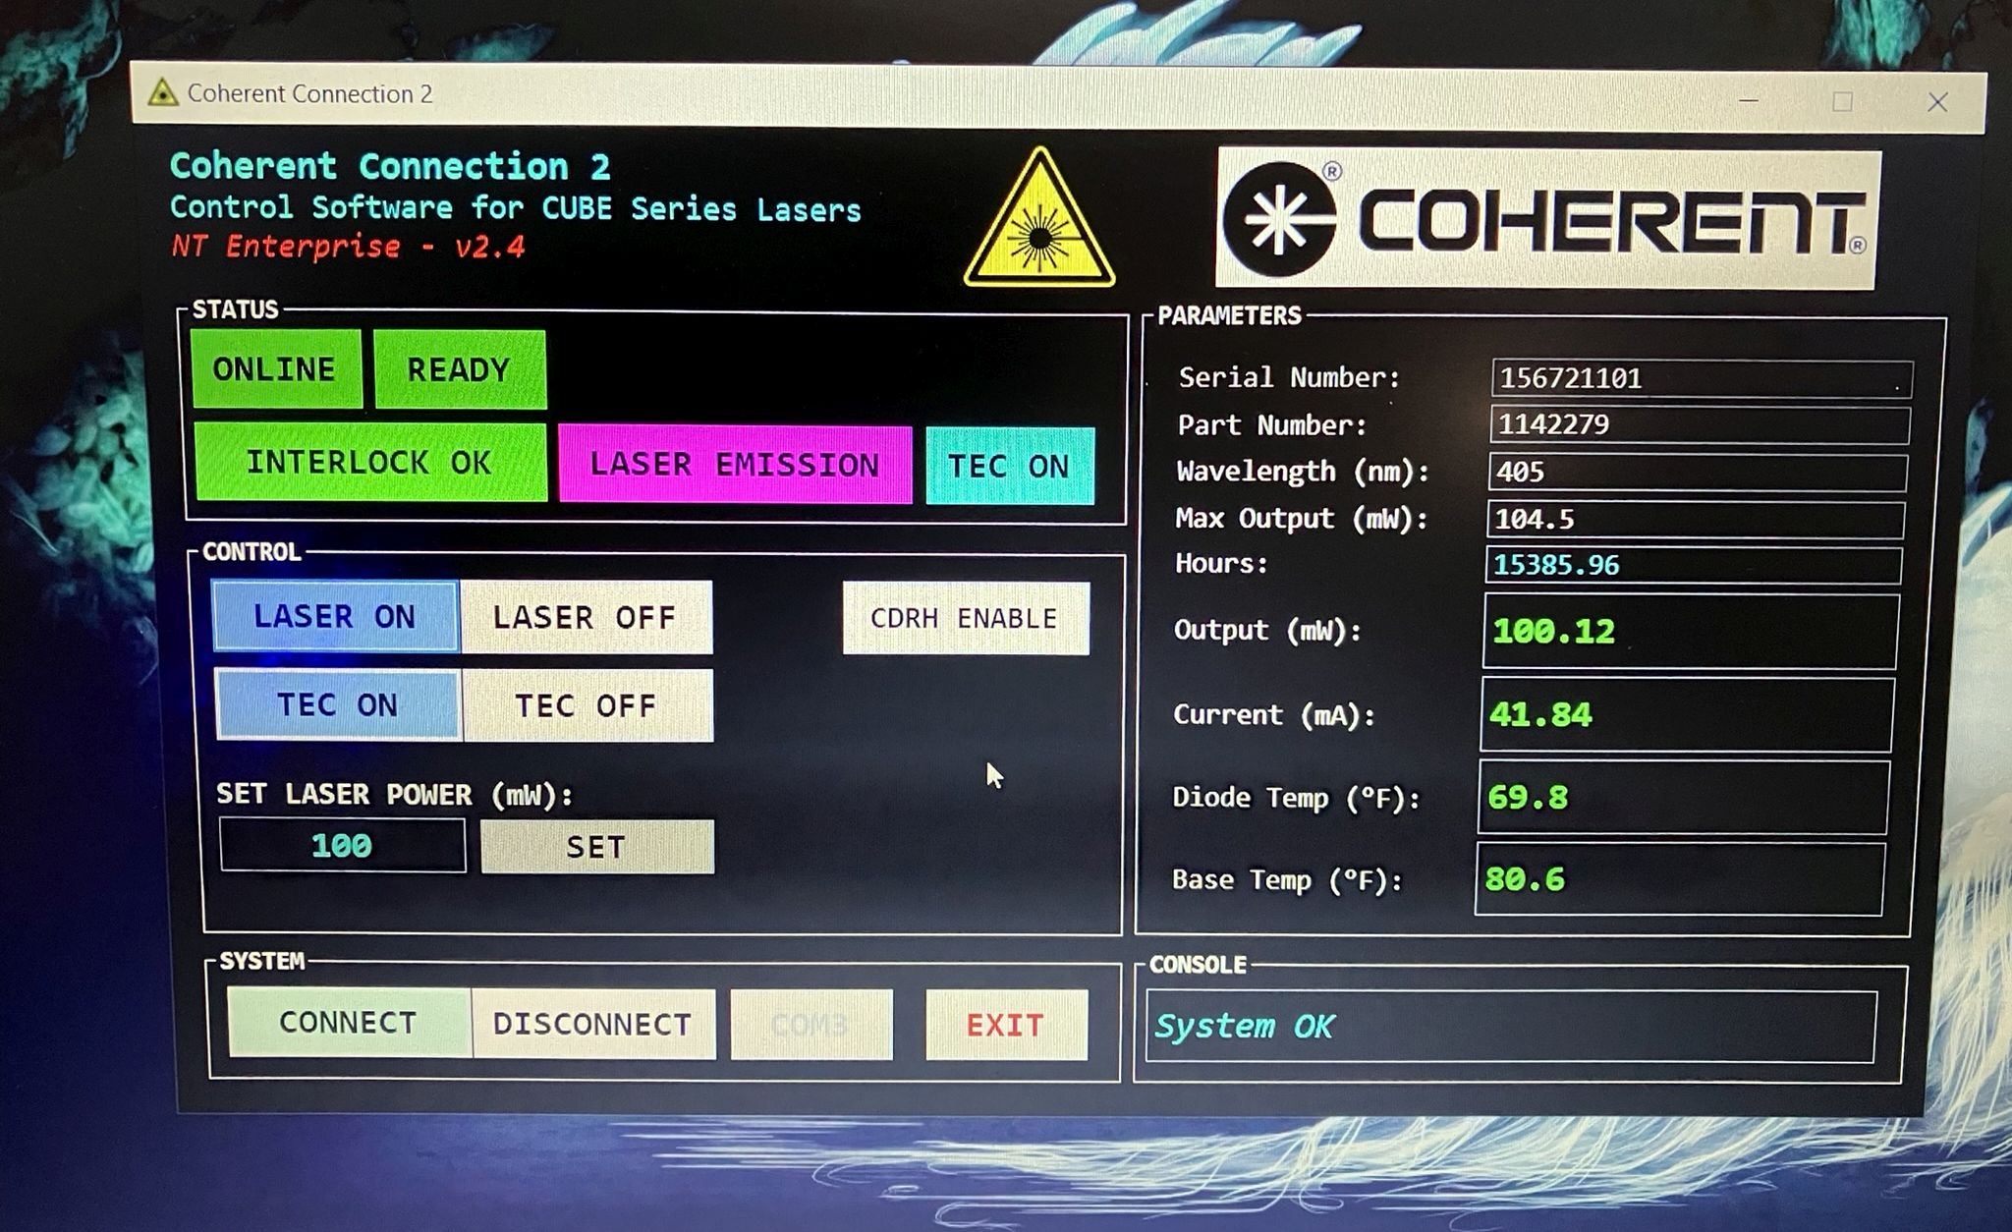The height and width of the screenshot is (1232, 2012).
Task: Click the Coherent Connection 2 heading
Action: [x=390, y=166]
